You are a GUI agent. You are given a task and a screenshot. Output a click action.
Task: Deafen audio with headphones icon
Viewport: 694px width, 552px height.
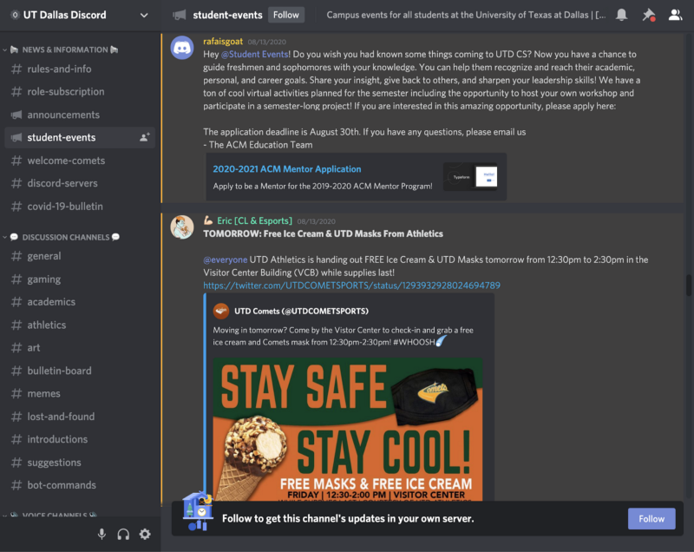(123, 535)
